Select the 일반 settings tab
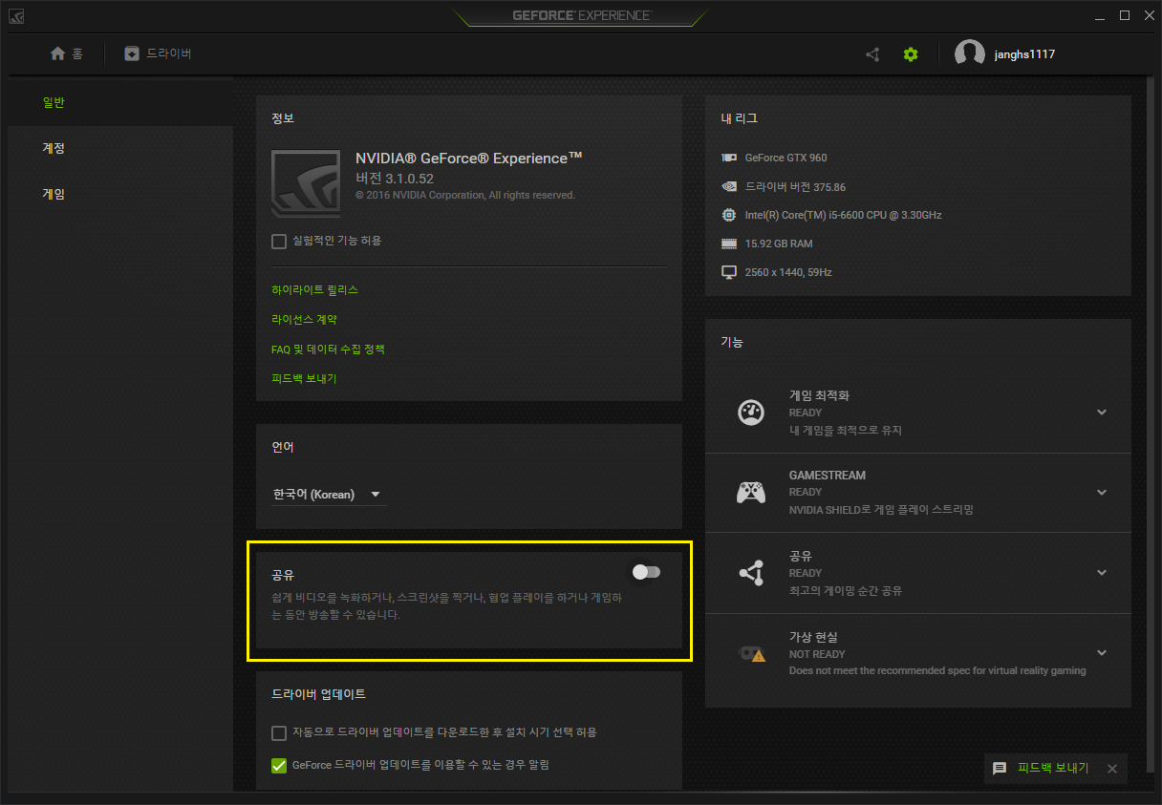 (120, 102)
